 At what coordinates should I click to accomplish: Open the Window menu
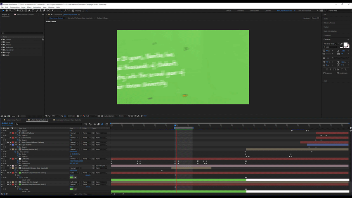(51, 7)
